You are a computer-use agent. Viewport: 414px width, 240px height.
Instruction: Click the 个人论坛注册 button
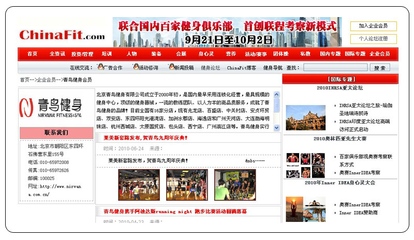373,39
